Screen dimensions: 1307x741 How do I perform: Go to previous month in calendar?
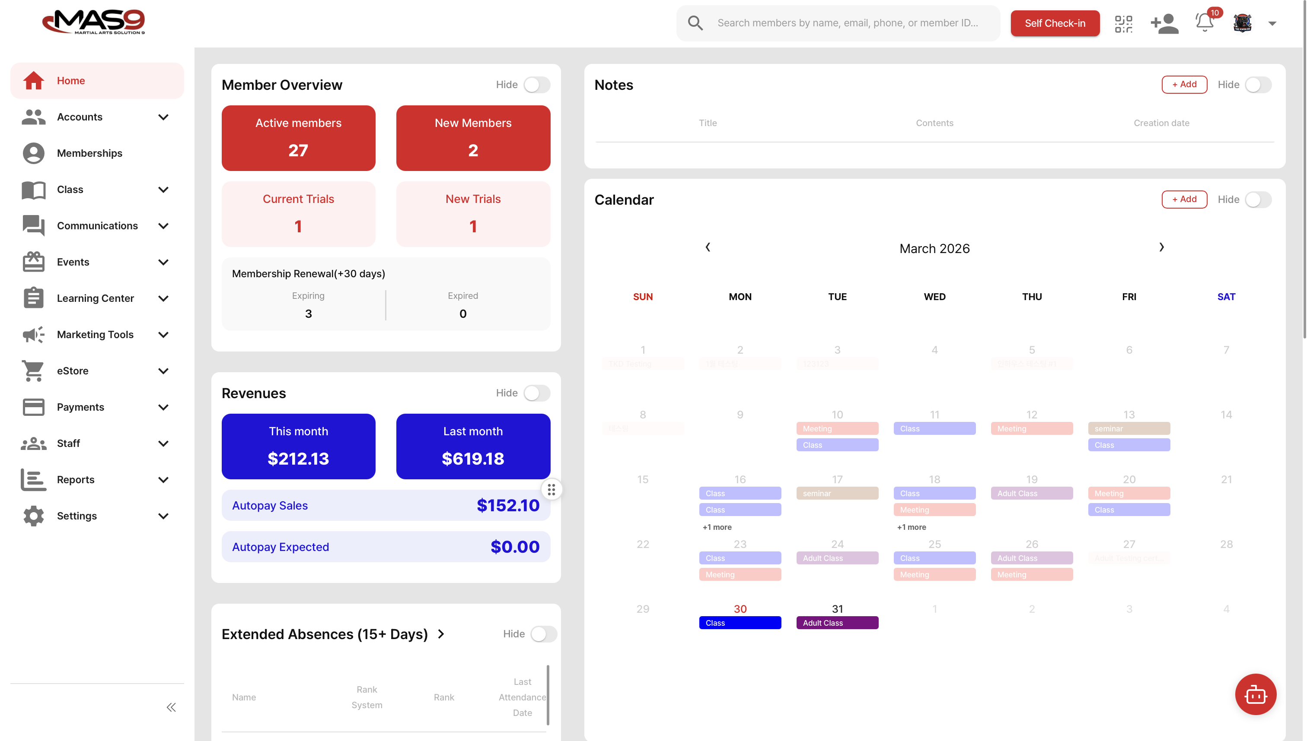tap(708, 247)
